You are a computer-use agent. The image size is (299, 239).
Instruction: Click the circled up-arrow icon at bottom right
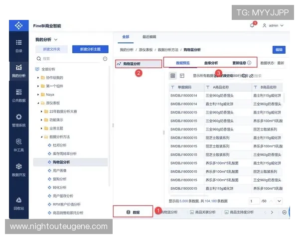pos(284,212)
